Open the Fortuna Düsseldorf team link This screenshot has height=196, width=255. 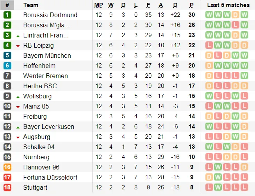click(x=50, y=177)
